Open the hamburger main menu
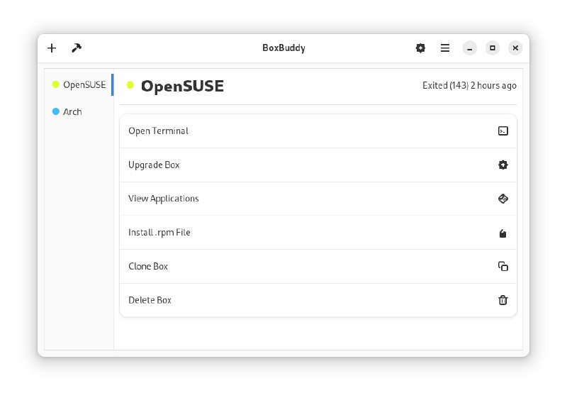567x398 pixels. (x=445, y=48)
